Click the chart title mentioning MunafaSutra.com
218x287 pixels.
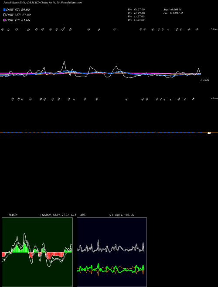pos(43,3)
